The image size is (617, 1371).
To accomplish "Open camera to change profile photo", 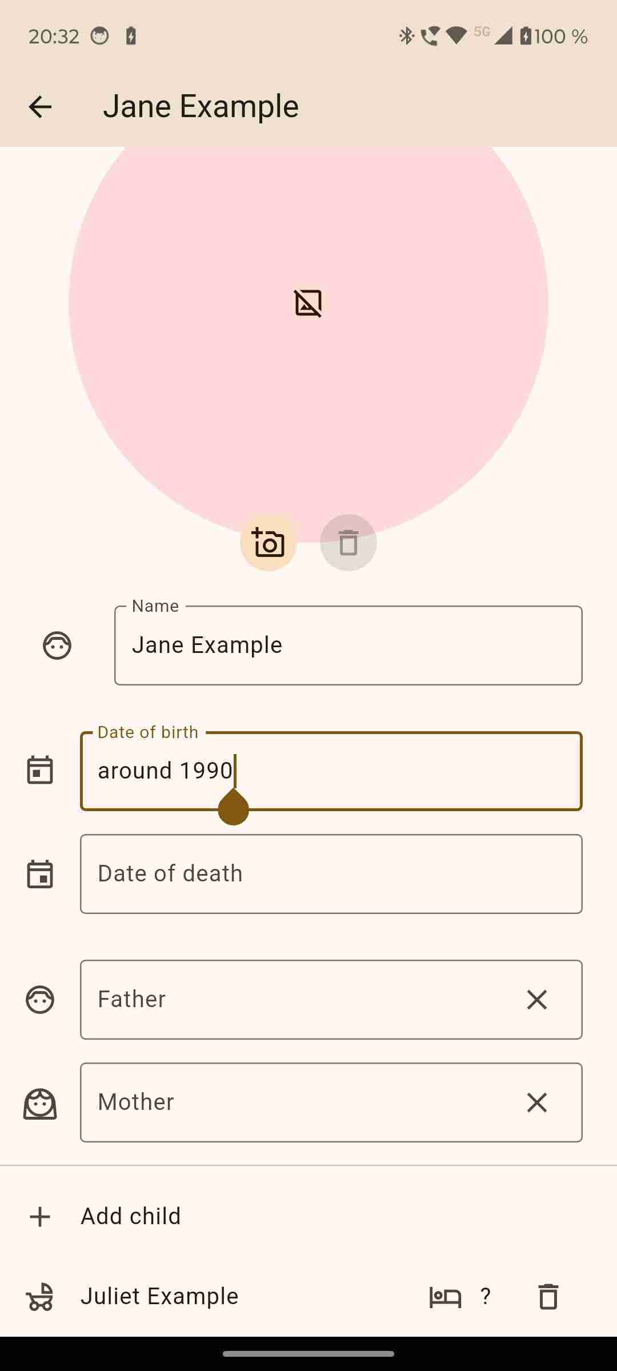I will pyautogui.click(x=269, y=543).
